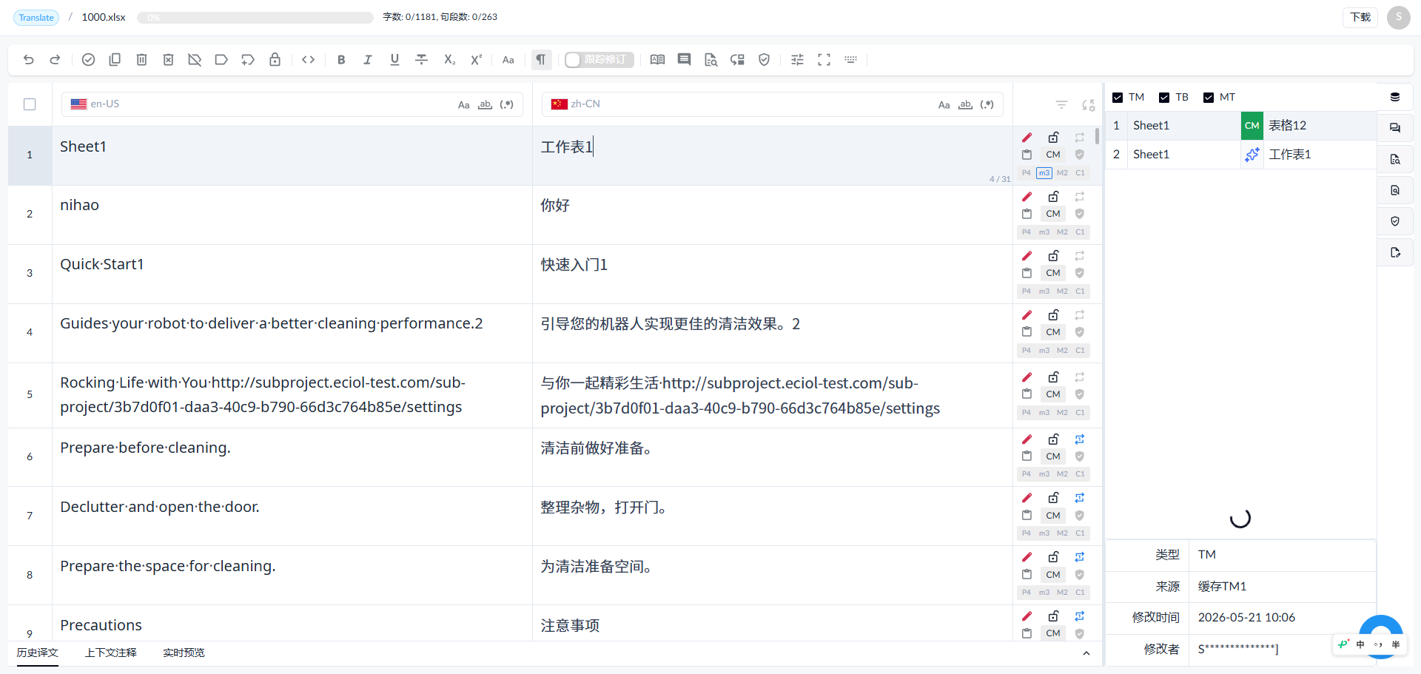Insert a tag with the angle brackets icon
This screenshot has height=674, width=1421.
point(309,60)
